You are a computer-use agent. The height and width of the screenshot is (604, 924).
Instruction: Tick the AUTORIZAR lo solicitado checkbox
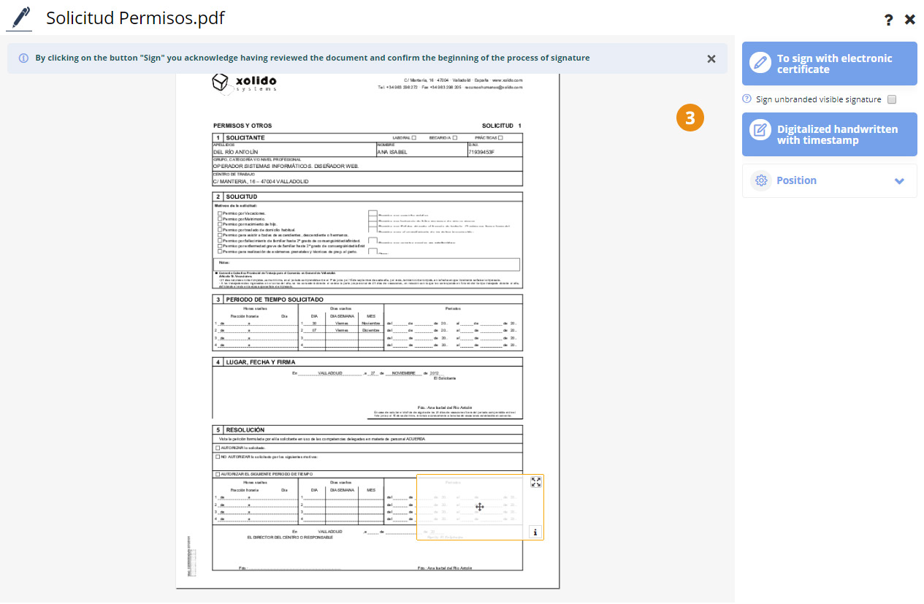[x=218, y=448]
